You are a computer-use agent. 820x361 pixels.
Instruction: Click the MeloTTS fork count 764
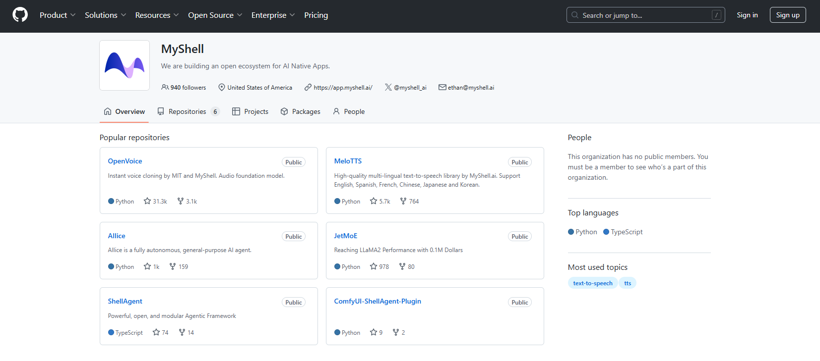tap(409, 201)
